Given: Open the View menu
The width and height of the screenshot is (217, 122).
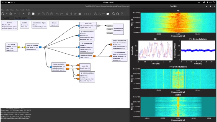Looking at the screenshot, I should click(12, 10).
